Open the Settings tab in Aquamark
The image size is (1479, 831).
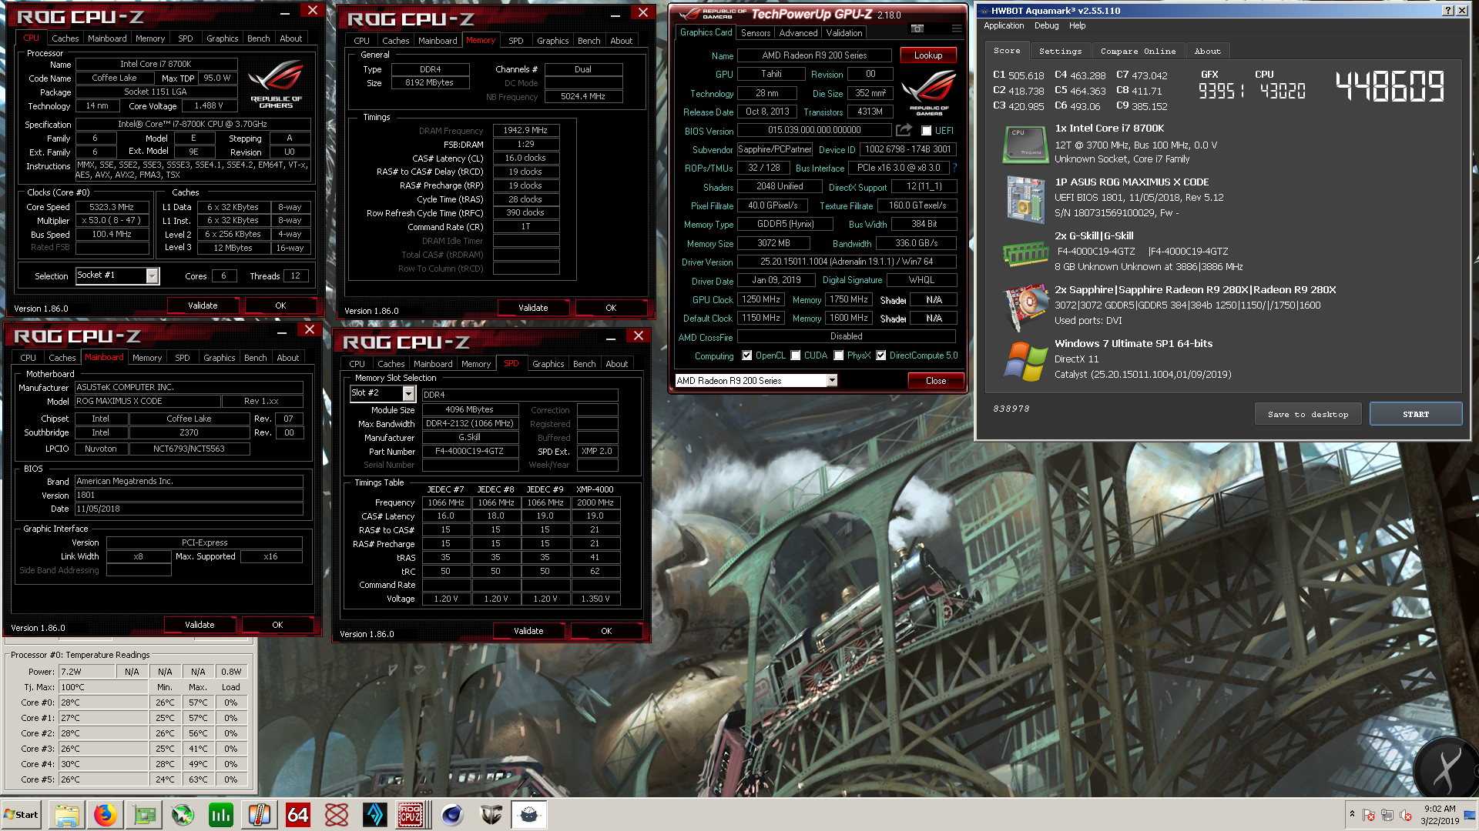[1060, 51]
